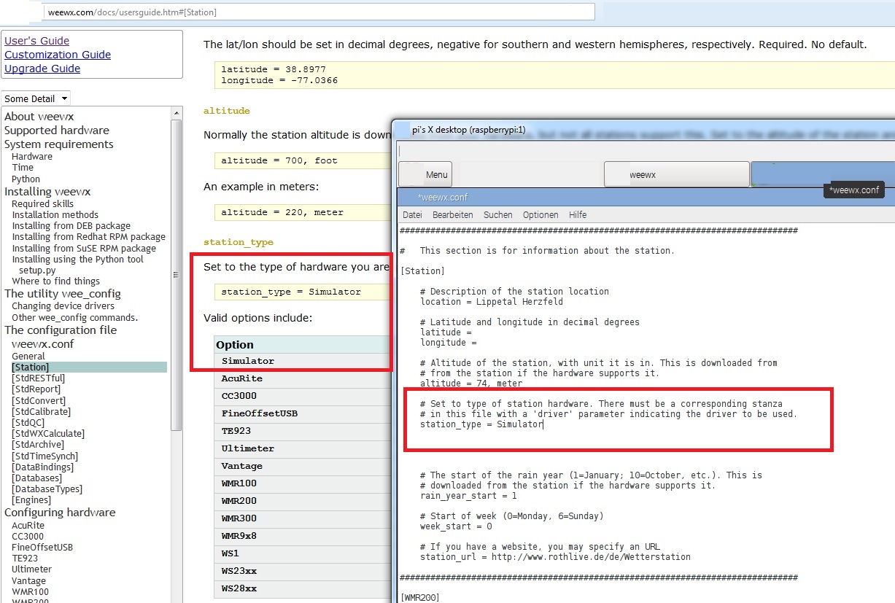Select [StdCalibrate] in the contents sidebar
The height and width of the screenshot is (603, 895).
pyautogui.click(x=41, y=411)
